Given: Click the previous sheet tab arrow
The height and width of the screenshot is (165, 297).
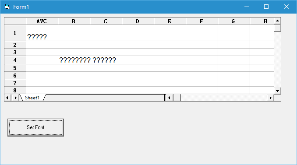Looking at the screenshot, I should click(x=7, y=98).
